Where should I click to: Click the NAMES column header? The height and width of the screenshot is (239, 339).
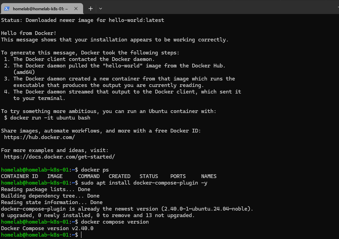[209, 176]
